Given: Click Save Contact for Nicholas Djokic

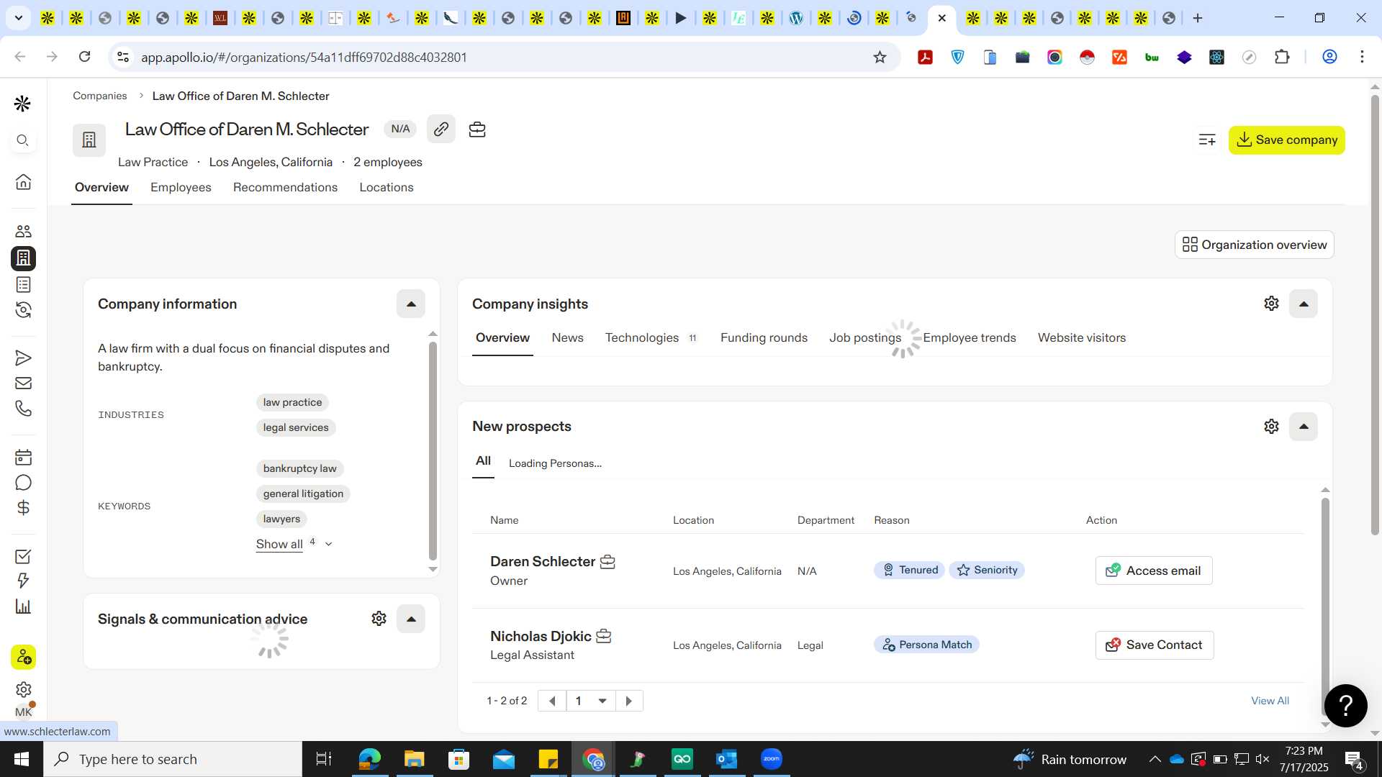Looking at the screenshot, I should coord(1155,645).
